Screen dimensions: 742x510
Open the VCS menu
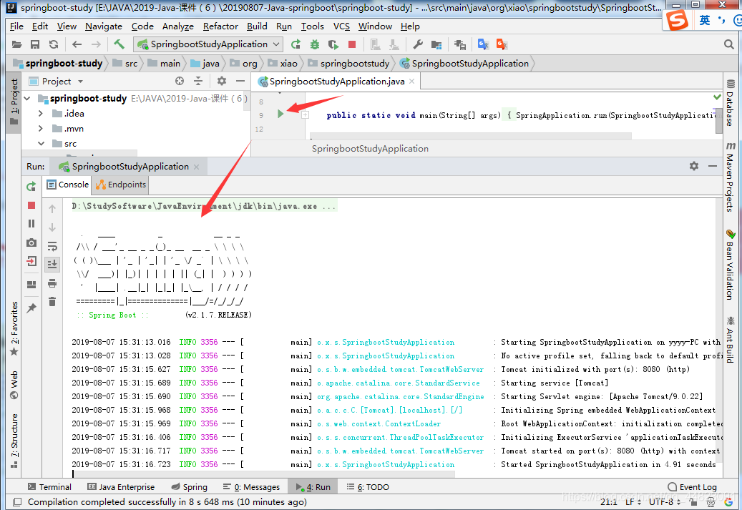coord(341,26)
